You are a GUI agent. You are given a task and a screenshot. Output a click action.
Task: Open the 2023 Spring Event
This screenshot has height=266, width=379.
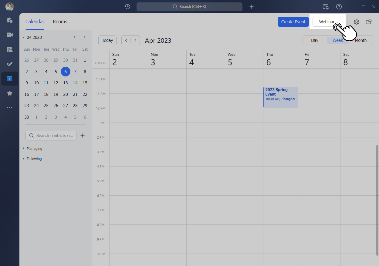[281, 97]
